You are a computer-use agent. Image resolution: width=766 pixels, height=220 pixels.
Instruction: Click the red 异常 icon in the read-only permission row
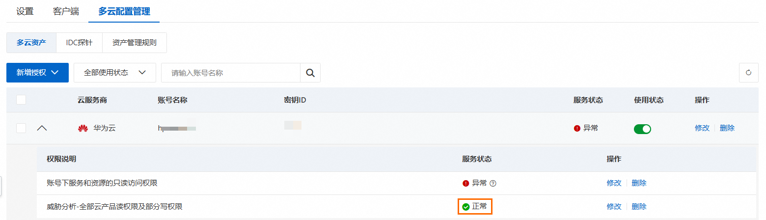(x=466, y=183)
